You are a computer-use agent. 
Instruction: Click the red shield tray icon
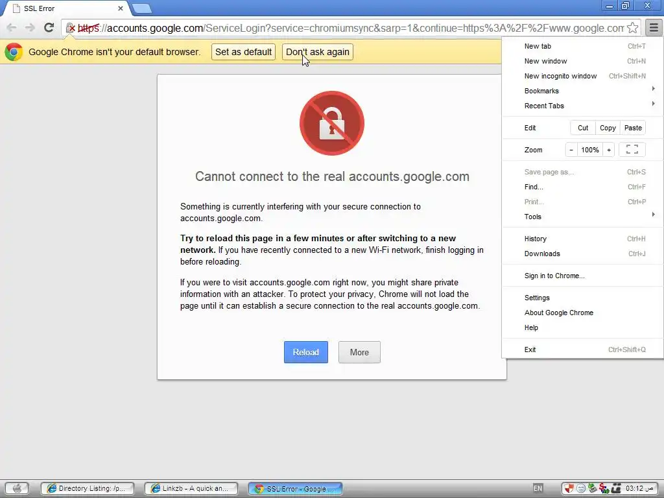point(568,489)
